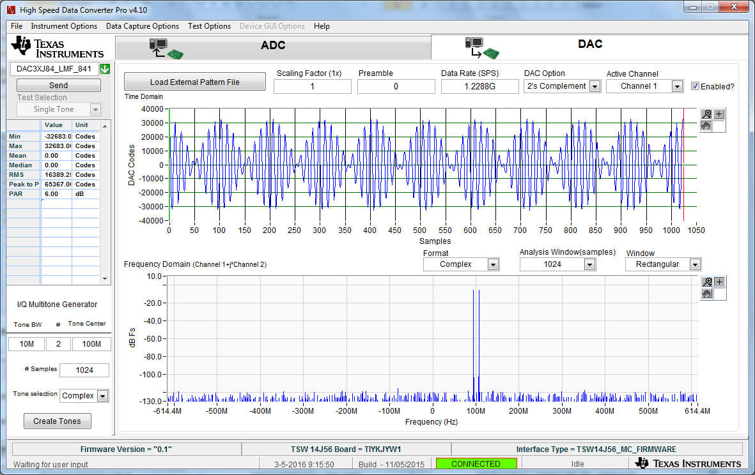Click the number of tones field showing 2
755x475 pixels.
tap(58, 344)
